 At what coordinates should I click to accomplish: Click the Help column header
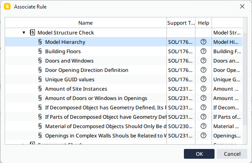(x=203, y=23)
